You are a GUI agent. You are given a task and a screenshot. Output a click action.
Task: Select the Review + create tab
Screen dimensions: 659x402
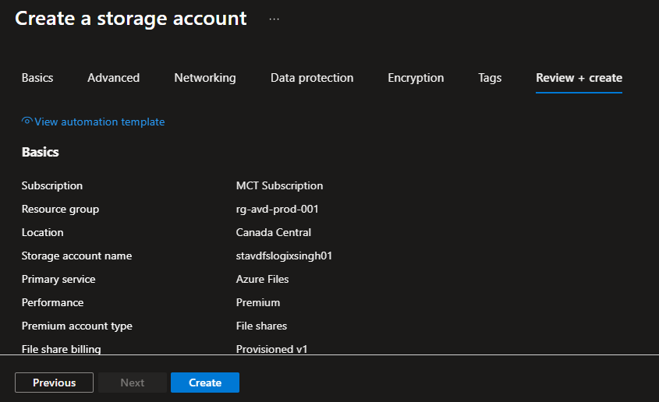579,78
